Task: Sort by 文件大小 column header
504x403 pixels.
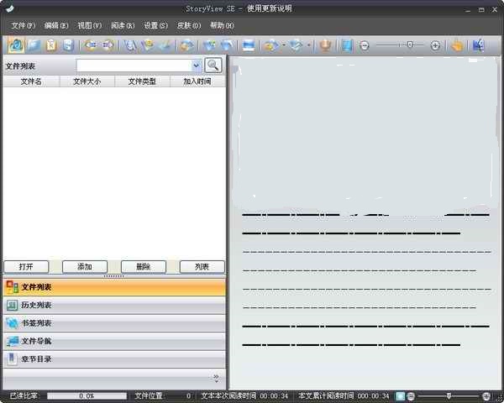Action: (87, 81)
